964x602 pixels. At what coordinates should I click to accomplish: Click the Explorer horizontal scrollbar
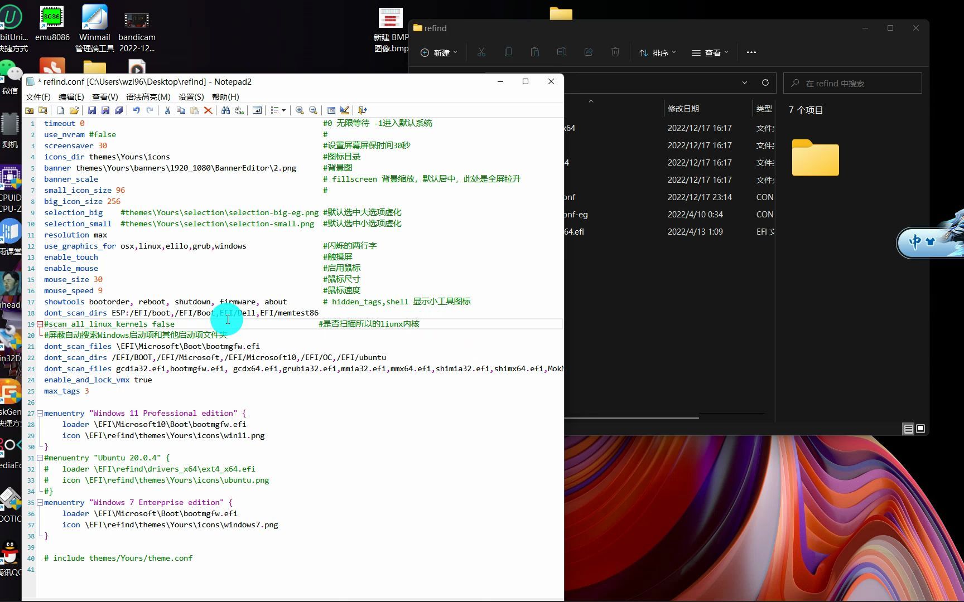click(631, 417)
